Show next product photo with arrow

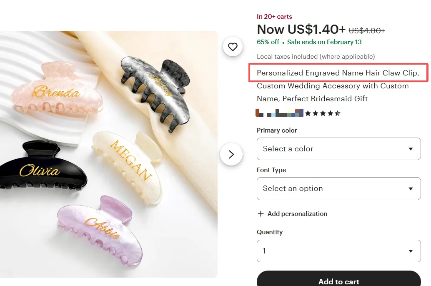pos(231,154)
